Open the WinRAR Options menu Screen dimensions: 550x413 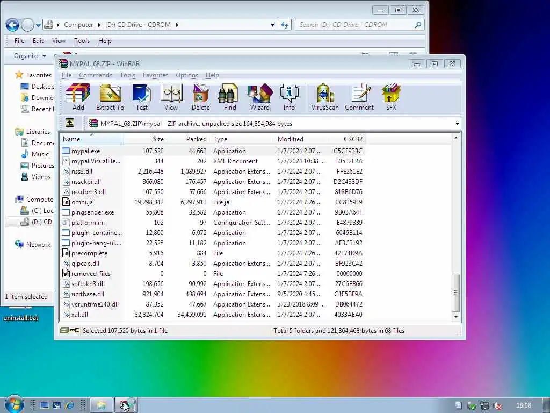[186, 75]
